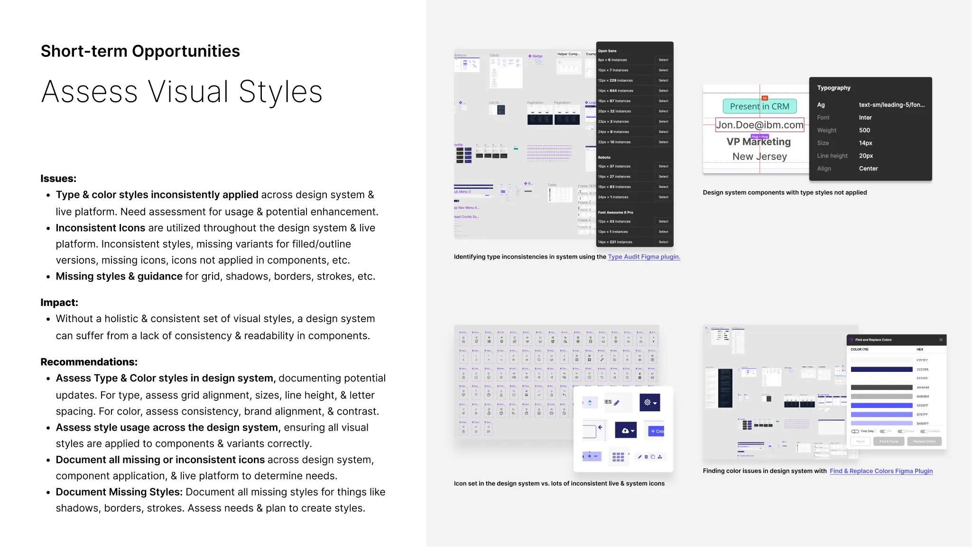Select the 'Select' button next to 8px instances
Viewport: 972px width, 547px height.
tap(663, 60)
